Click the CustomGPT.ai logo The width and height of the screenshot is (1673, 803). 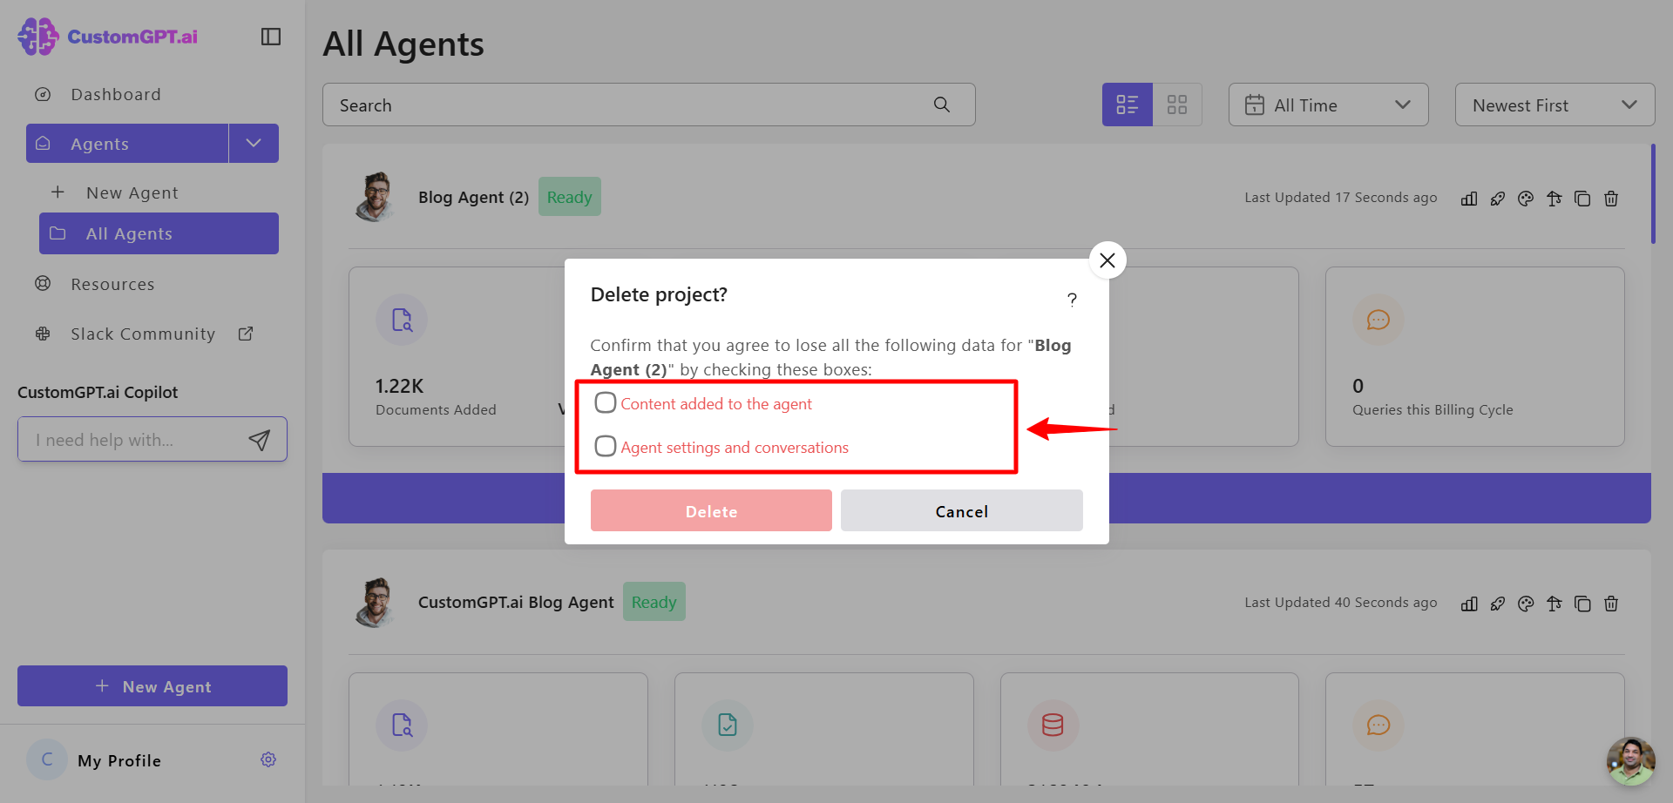coord(107,37)
